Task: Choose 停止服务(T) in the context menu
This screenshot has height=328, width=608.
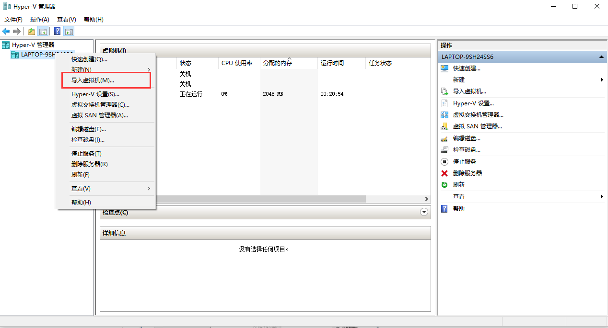Action: 105,154
